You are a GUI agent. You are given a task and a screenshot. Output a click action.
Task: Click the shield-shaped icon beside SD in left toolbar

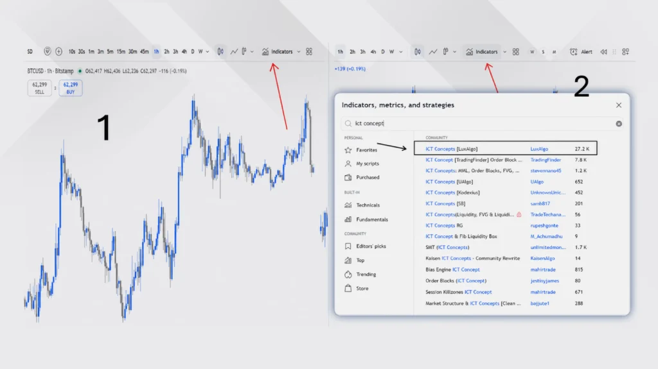pyautogui.click(x=48, y=51)
